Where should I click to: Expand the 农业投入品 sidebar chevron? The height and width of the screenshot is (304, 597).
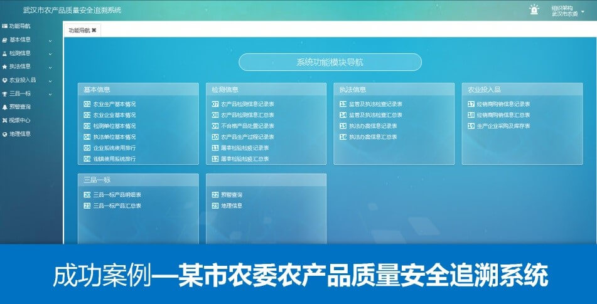(x=50, y=80)
